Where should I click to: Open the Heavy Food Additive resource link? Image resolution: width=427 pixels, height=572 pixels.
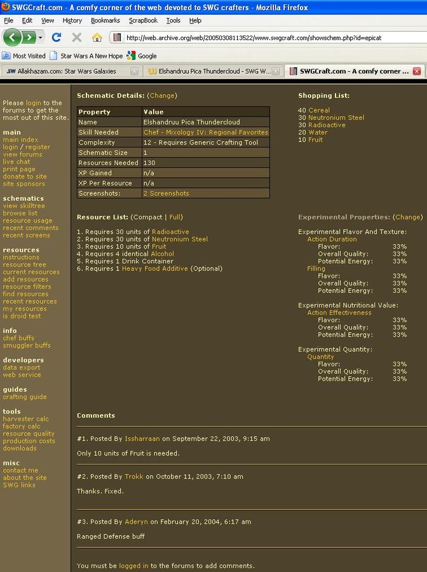pos(154,269)
